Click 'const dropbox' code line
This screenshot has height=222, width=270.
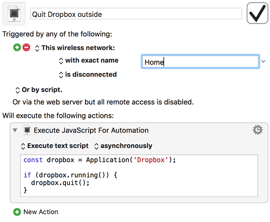(x=100, y=160)
